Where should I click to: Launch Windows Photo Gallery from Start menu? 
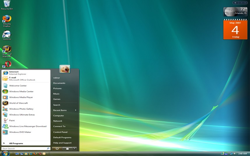click(21, 109)
